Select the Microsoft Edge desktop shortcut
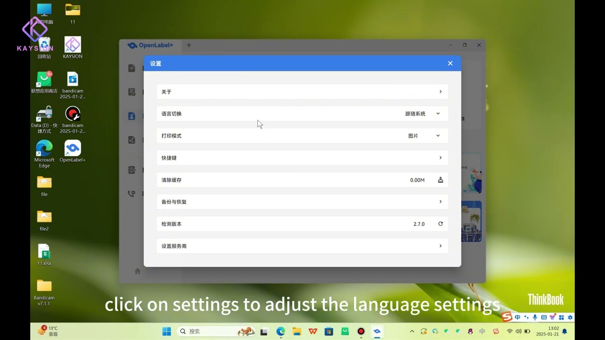605x340 pixels. click(44, 154)
